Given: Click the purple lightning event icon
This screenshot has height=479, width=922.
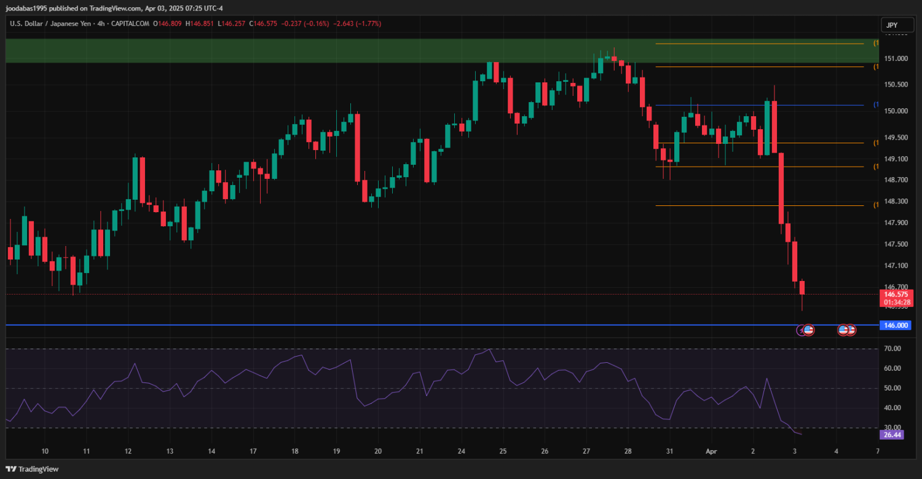Looking at the screenshot, I should click(801, 330).
